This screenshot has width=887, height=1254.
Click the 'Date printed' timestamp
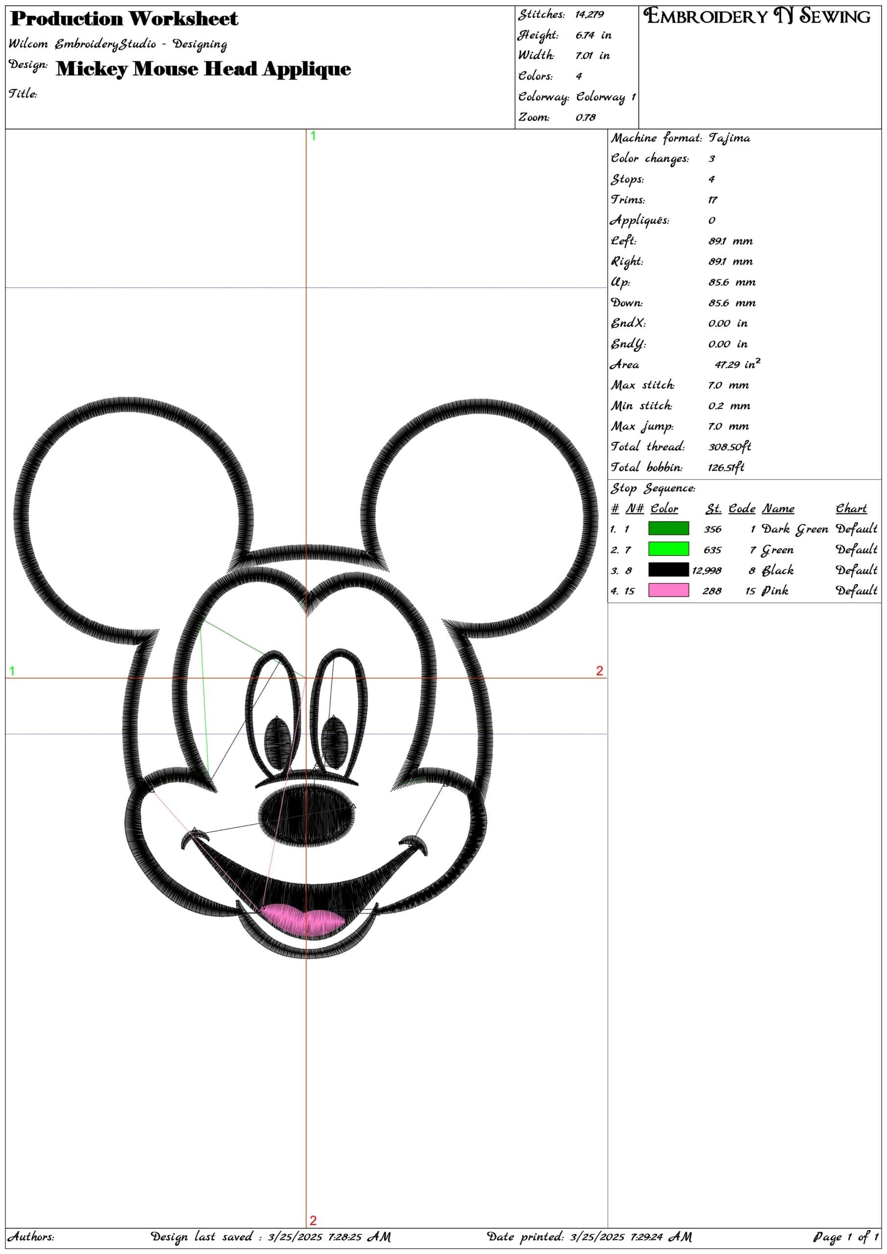tap(589, 1236)
